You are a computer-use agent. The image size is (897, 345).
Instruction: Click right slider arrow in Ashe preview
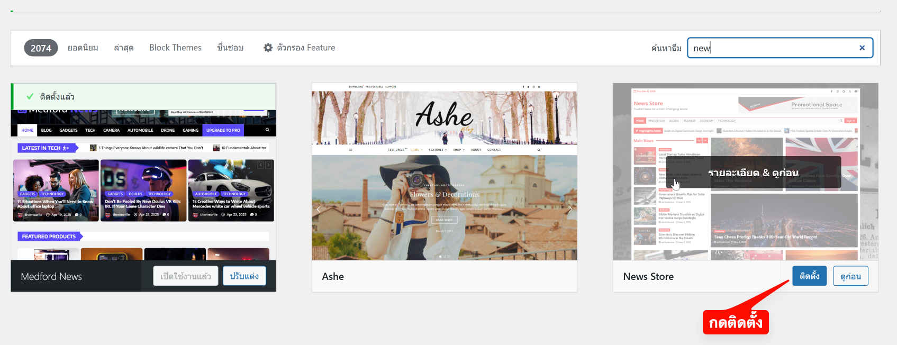[570, 210]
